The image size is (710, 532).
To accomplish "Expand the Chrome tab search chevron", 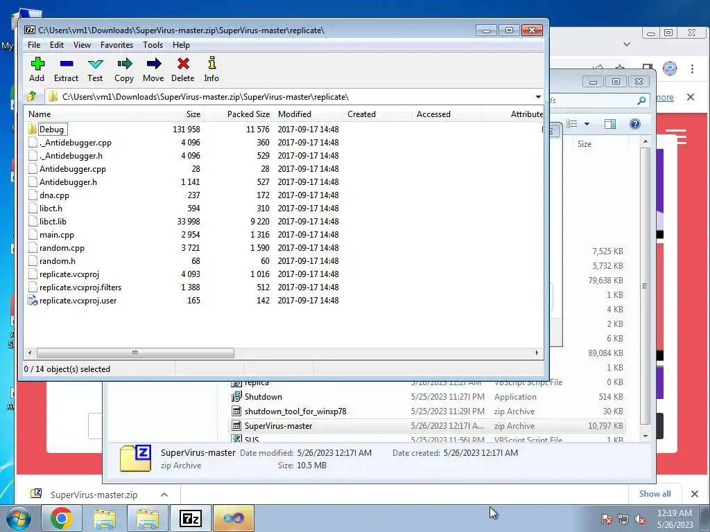I will coord(627,44).
